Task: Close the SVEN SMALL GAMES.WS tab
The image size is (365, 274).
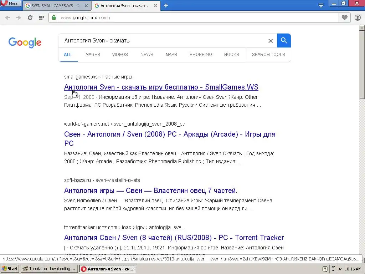Action: pyautogui.click(x=86, y=6)
